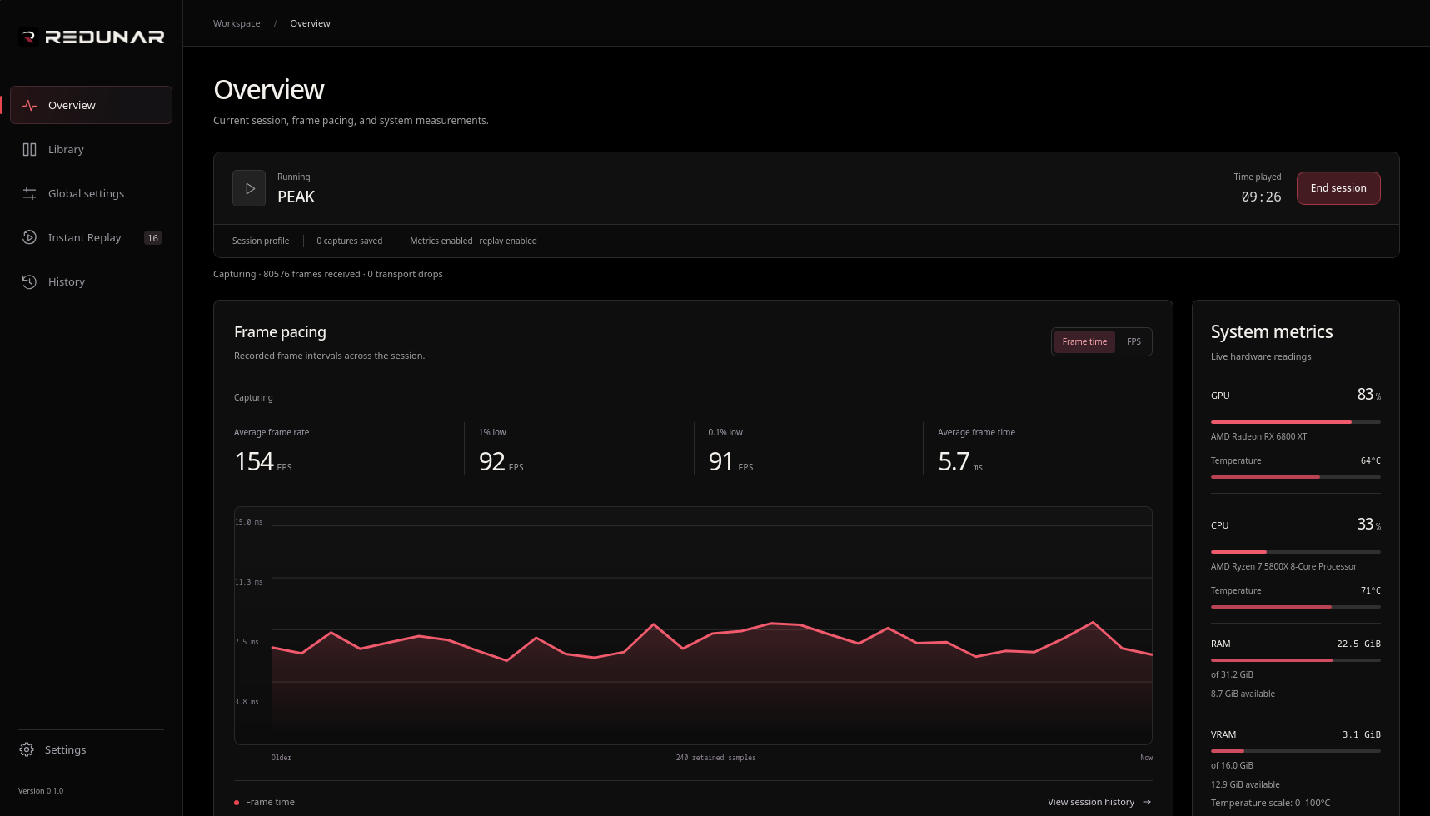1430x816 pixels.
Task: Click the Redunar logo icon
Action: tap(28, 37)
